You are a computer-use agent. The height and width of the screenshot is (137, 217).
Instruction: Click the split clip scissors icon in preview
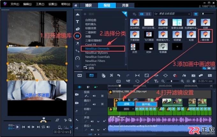[x=65, y=120]
